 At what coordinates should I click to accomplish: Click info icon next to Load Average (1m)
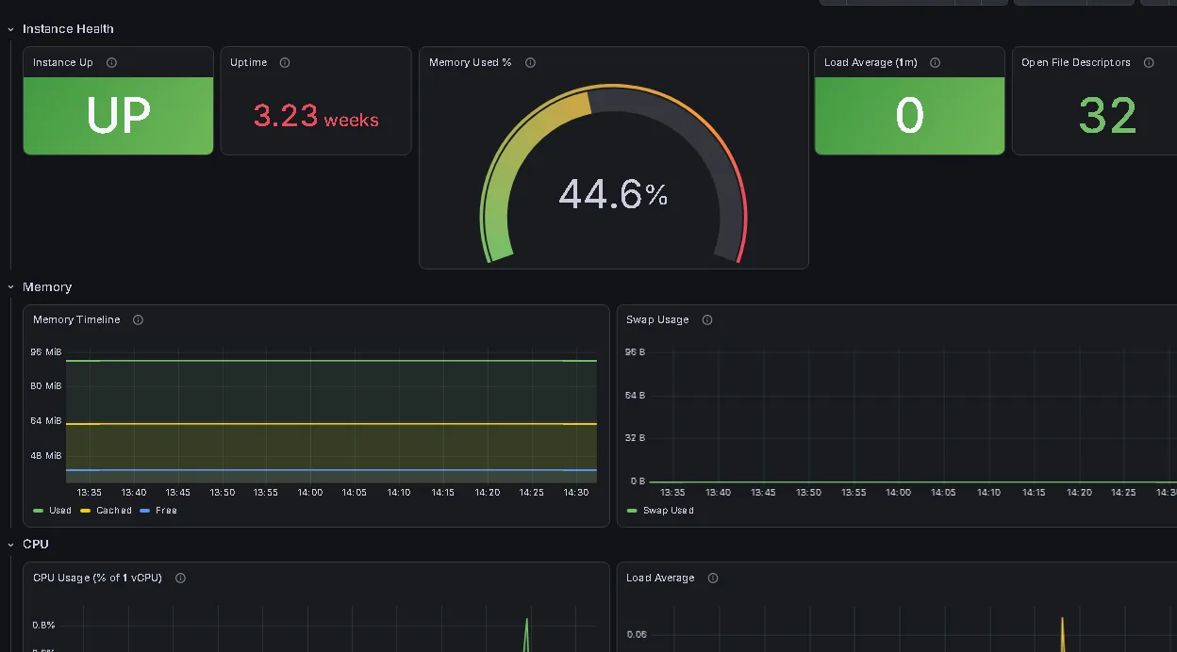tap(936, 63)
